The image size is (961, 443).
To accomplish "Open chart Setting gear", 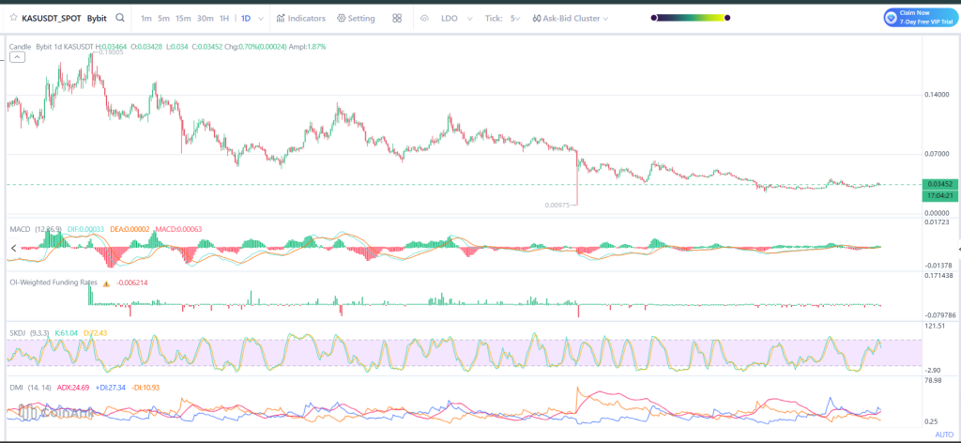I will (x=356, y=18).
